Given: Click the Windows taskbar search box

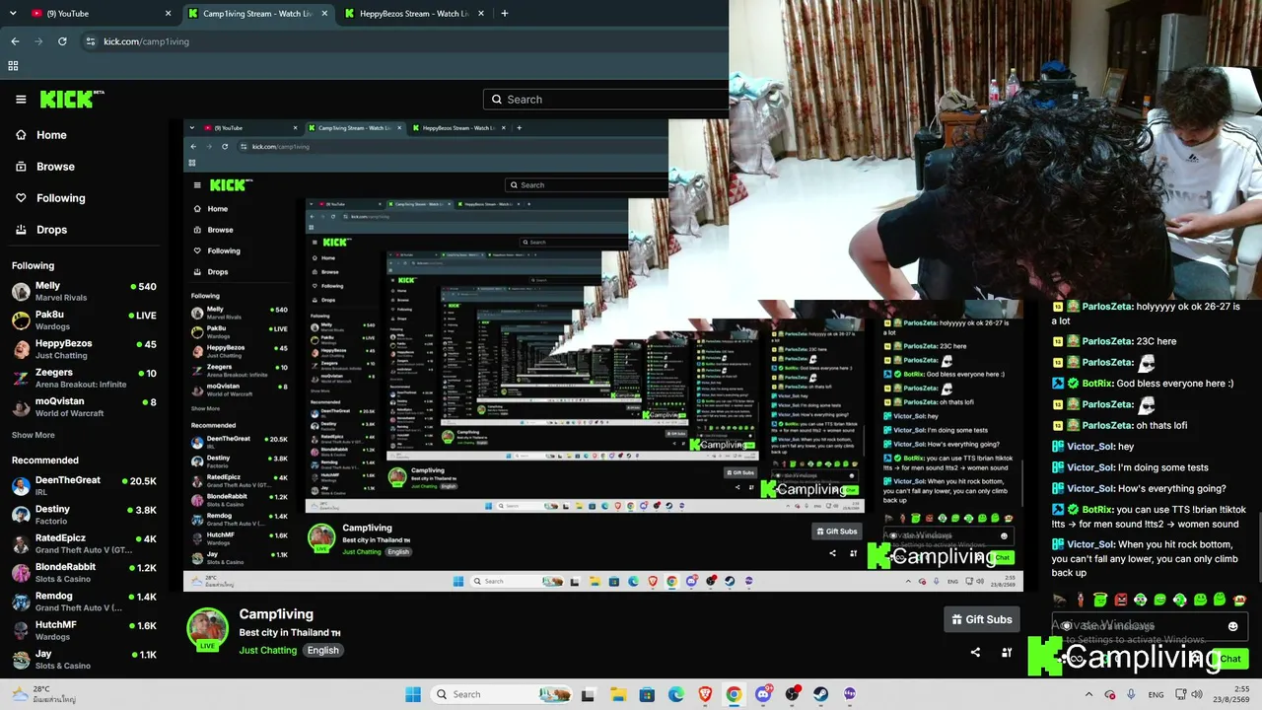Looking at the screenshot, I should (500, 694).
